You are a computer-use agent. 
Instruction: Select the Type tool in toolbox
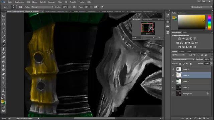point(3,78)
